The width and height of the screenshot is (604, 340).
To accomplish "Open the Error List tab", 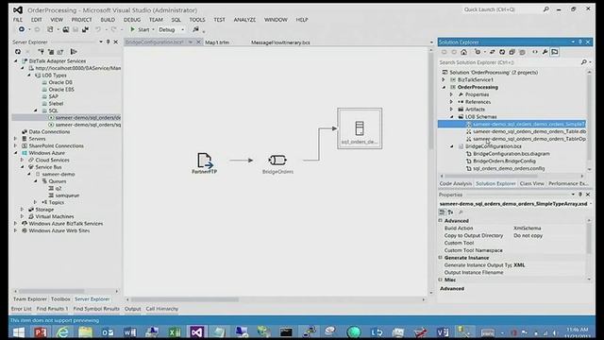I will click(21, 309).
